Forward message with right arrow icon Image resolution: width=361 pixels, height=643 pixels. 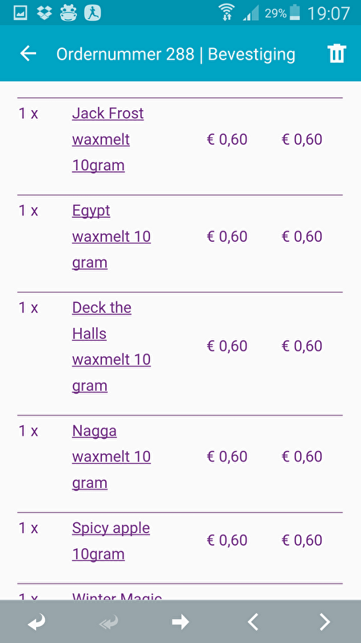[x=180, y=622]
